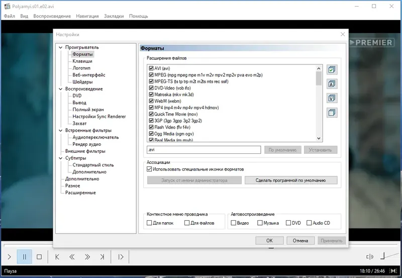
Task: Click the formats list scroll-down arrow
Action: click(x=319, y=138)
